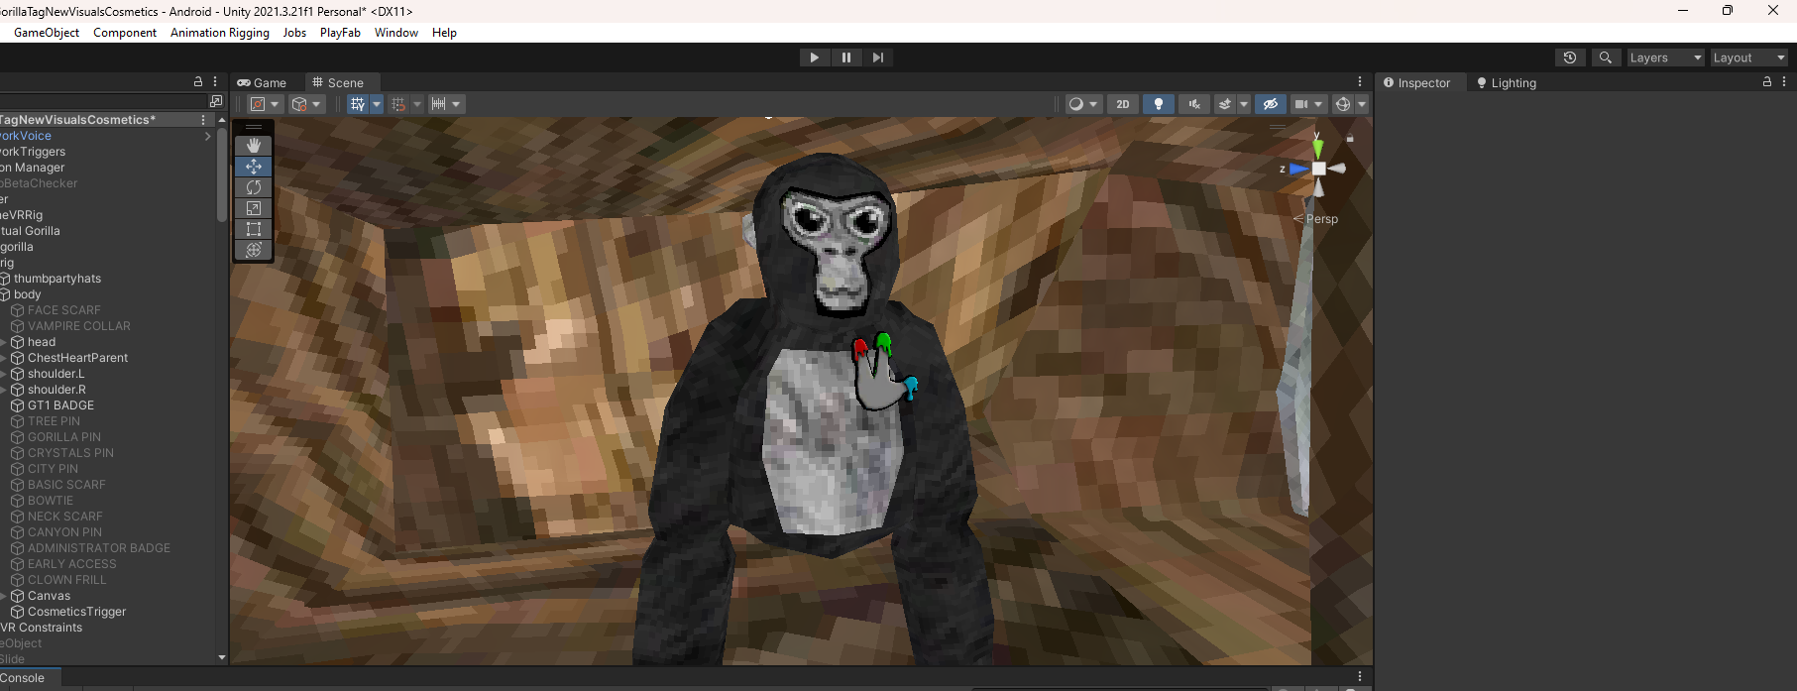Image resolution: width=1797 pixels, height=691 pixels.
Task: Open the Jobs menu
Action: 294,33
